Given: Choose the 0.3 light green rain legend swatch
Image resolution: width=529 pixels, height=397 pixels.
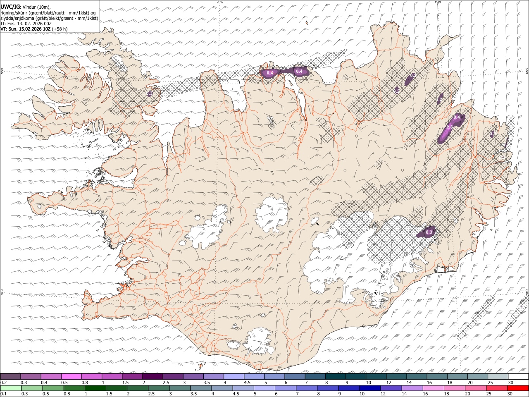Looking at the screenshot, I should (x=32, y=388).
